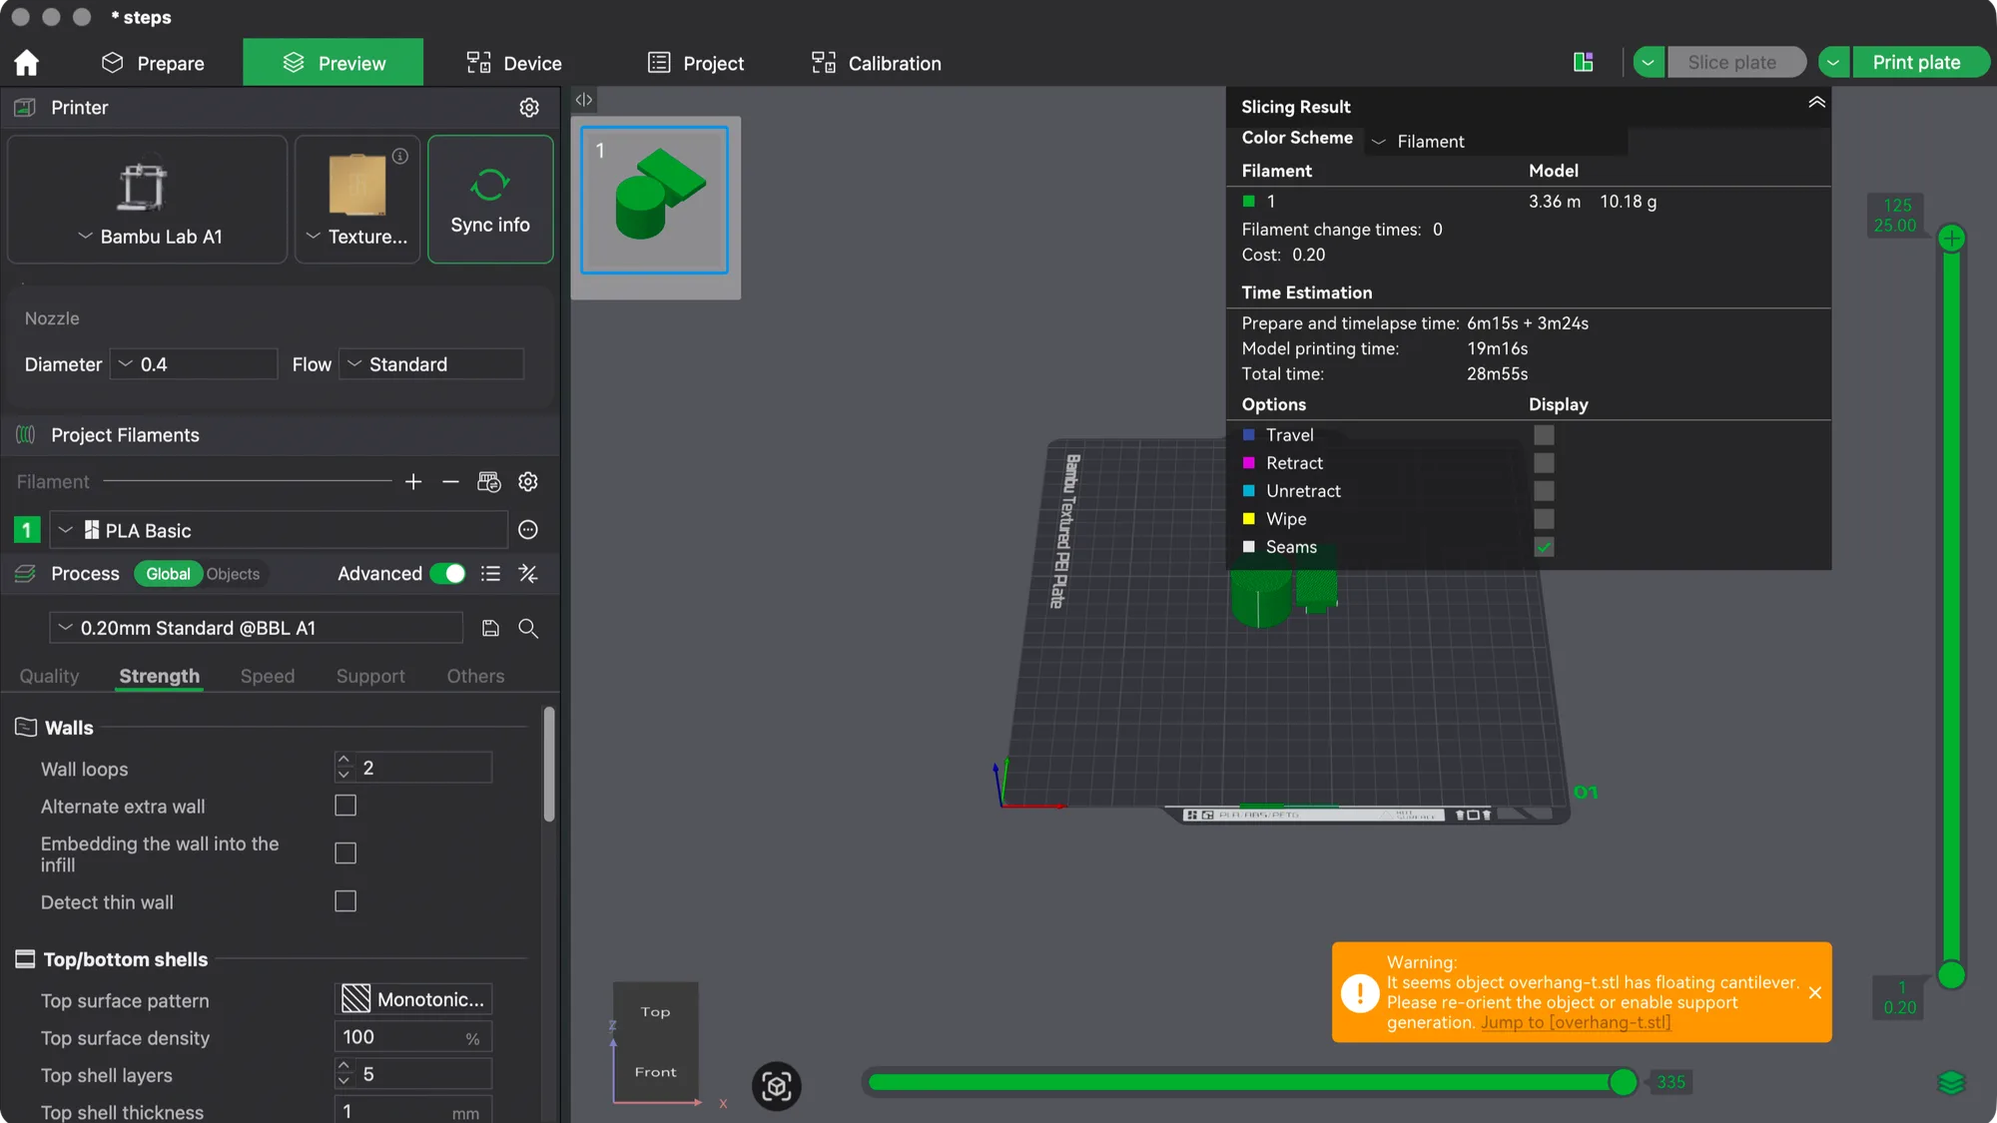
Task: Search the process settings
Action: (x=528, y=628)
